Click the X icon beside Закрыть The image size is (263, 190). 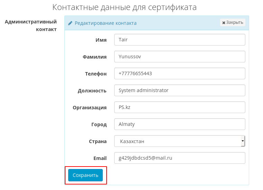tap(224, 22)
